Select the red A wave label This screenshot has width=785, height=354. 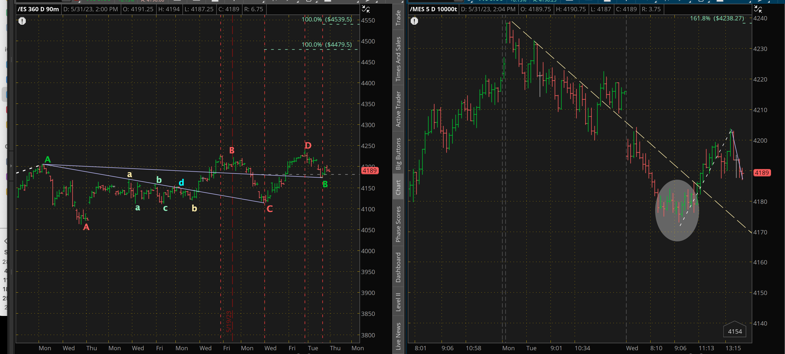(86, 227)
